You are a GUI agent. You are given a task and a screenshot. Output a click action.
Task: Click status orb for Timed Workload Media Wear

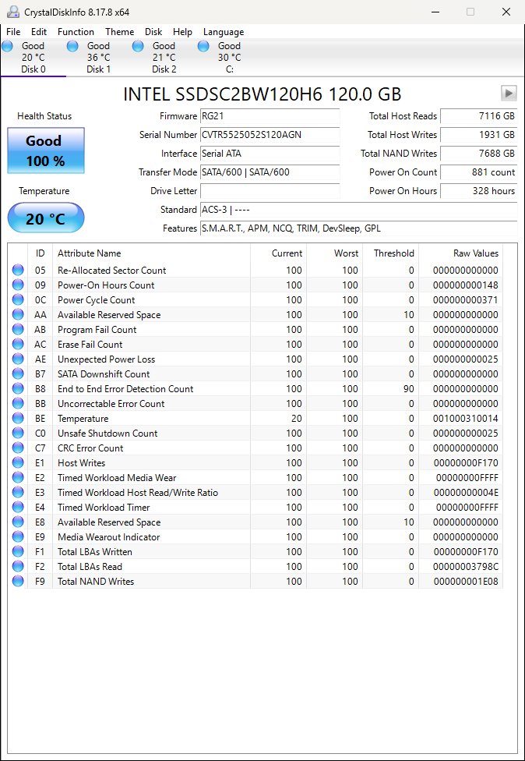pos(18,477)
